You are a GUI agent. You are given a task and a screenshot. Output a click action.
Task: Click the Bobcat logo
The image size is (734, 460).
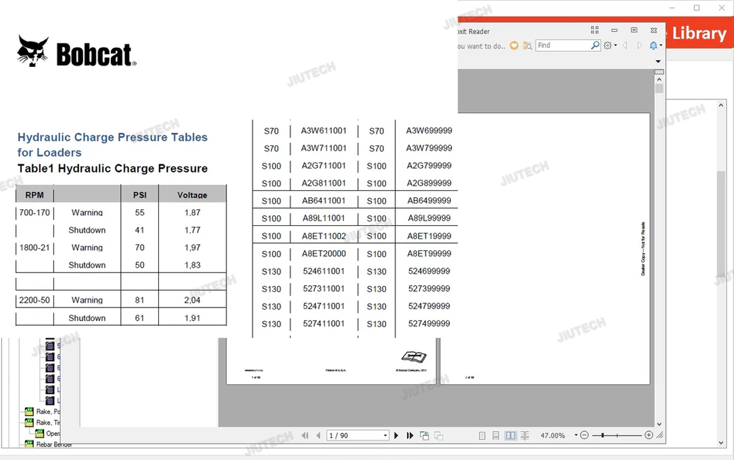77,51
